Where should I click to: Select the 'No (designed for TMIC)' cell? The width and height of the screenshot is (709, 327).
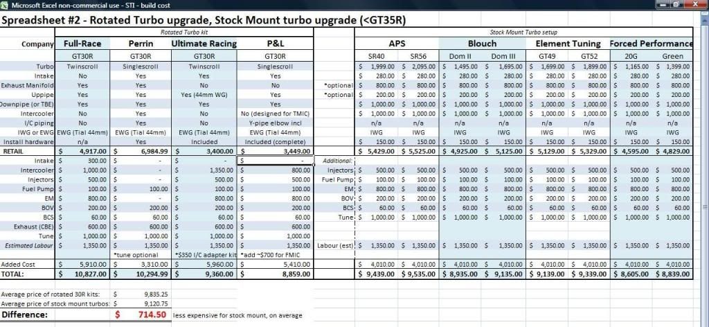coord(275,114)
